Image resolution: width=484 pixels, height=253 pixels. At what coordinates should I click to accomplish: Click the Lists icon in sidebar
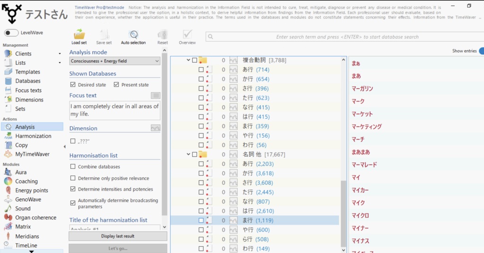[9, 63]
